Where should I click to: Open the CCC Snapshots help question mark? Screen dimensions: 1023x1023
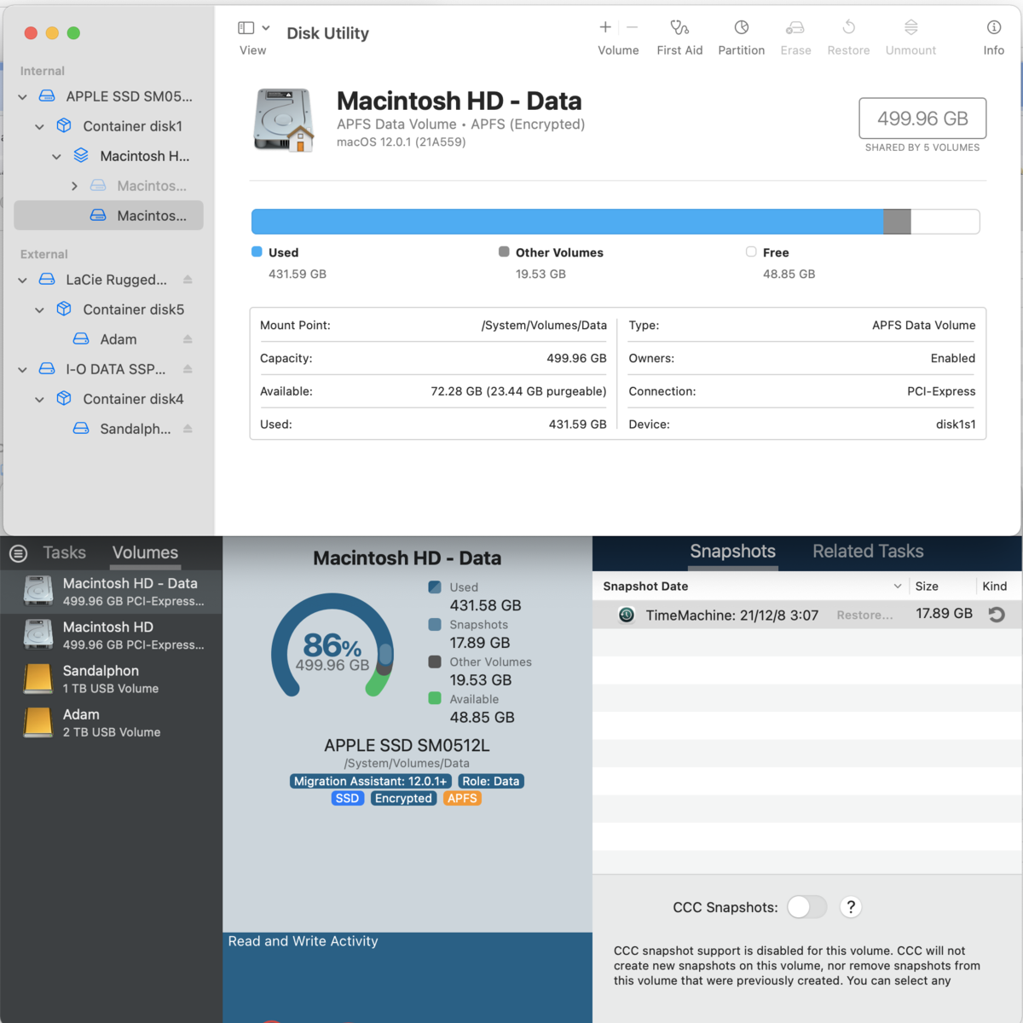coord(851,907)
